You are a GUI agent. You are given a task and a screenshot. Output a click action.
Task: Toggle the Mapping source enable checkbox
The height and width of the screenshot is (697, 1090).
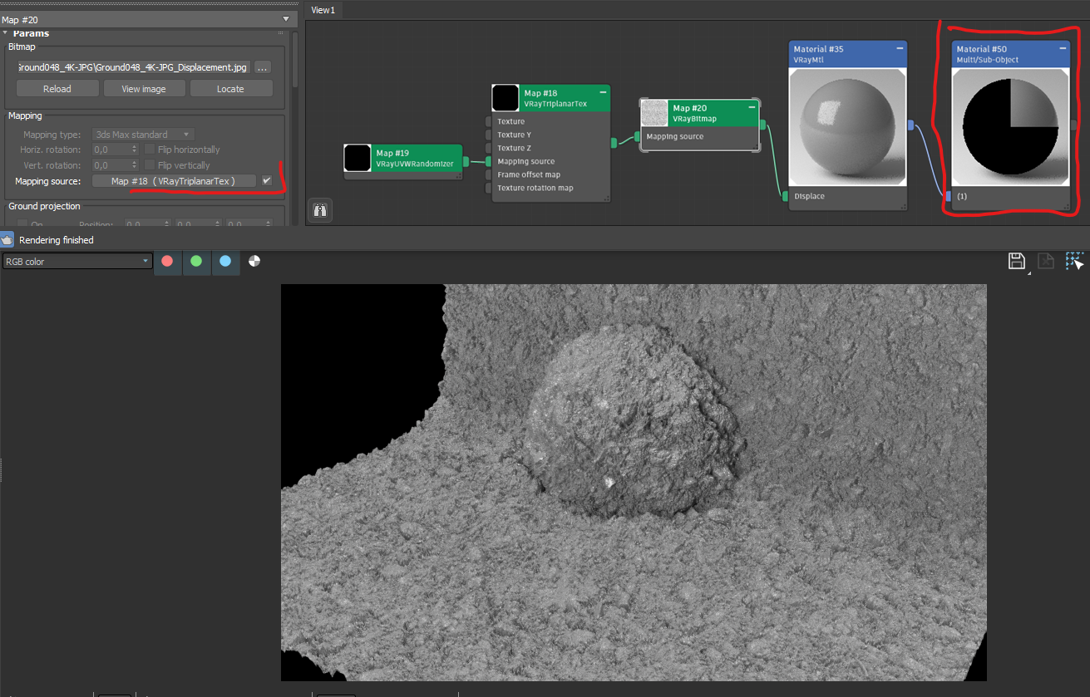coord(267,180)
